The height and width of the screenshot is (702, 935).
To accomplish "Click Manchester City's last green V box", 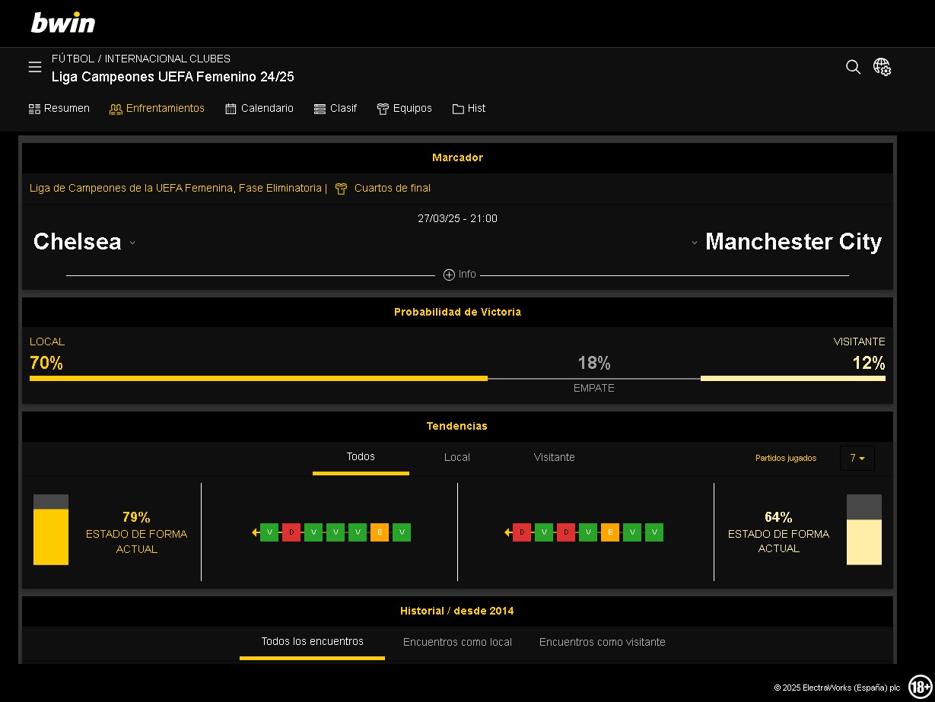I will 654,532.
